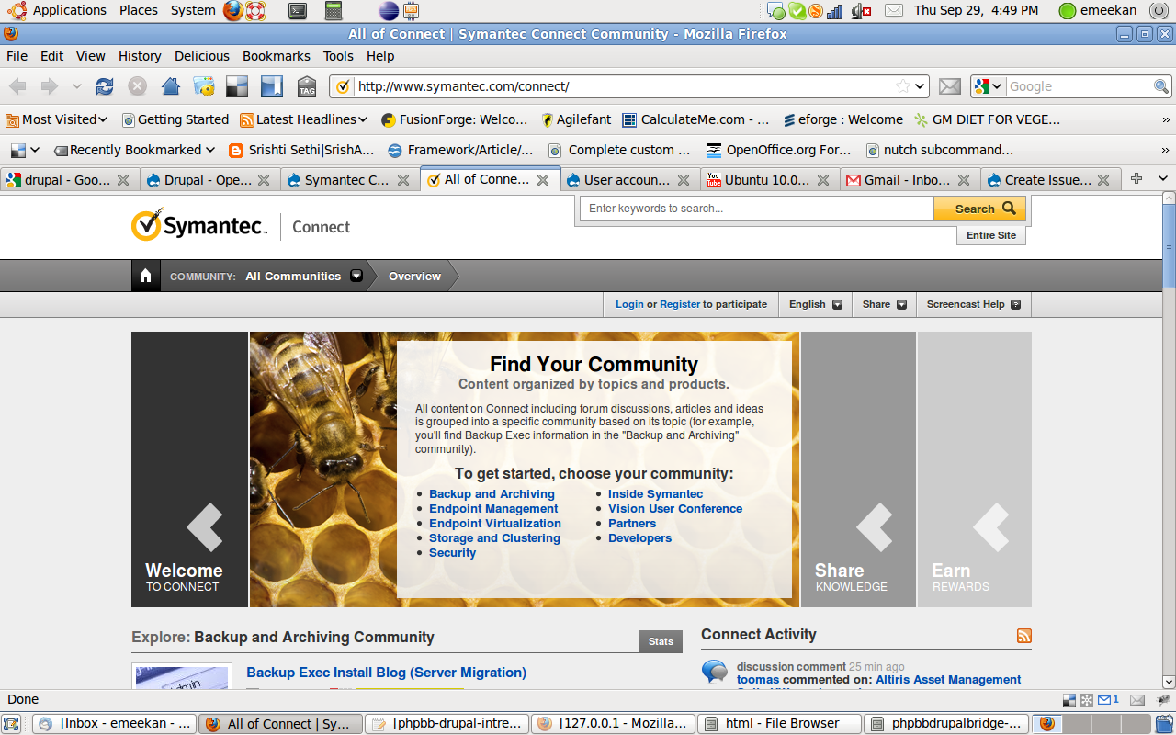1176x735 pixels.
Task: Click the Stop loading icon
Action: click(137, 86)
